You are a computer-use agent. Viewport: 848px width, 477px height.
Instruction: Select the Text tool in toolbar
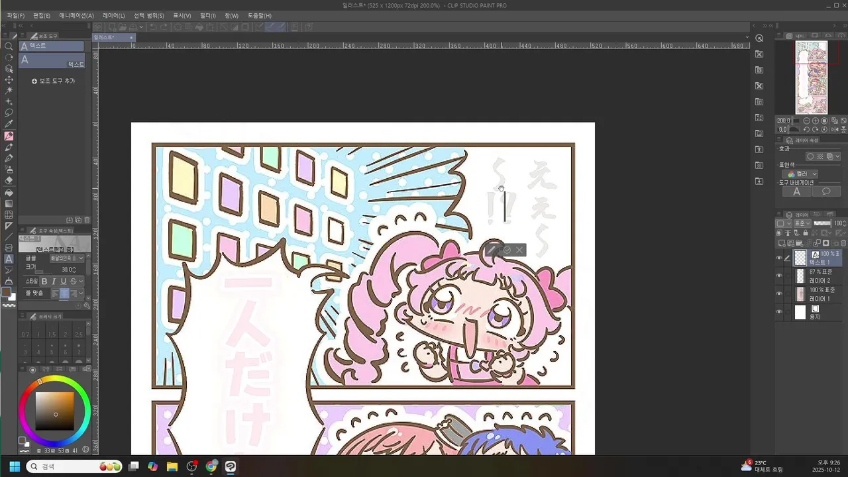click(x=9, y=259)
